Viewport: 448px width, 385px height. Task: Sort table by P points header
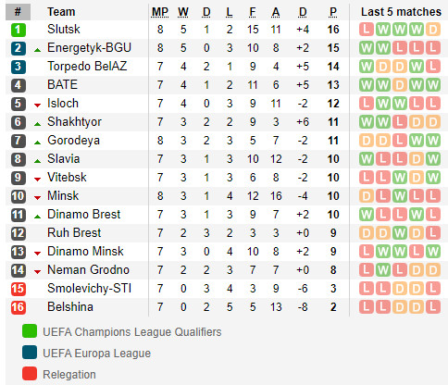pos(333,12)
